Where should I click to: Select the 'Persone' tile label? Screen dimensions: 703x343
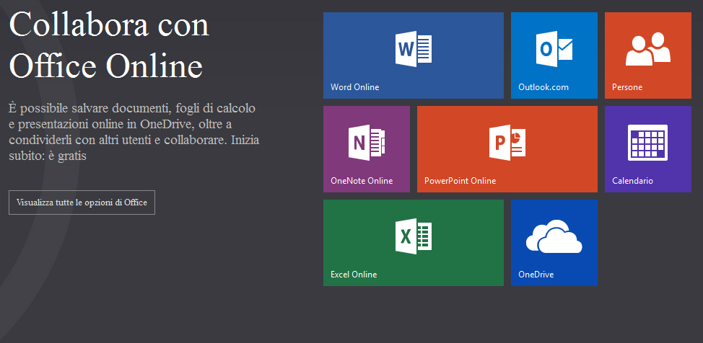tap(627, 87)
